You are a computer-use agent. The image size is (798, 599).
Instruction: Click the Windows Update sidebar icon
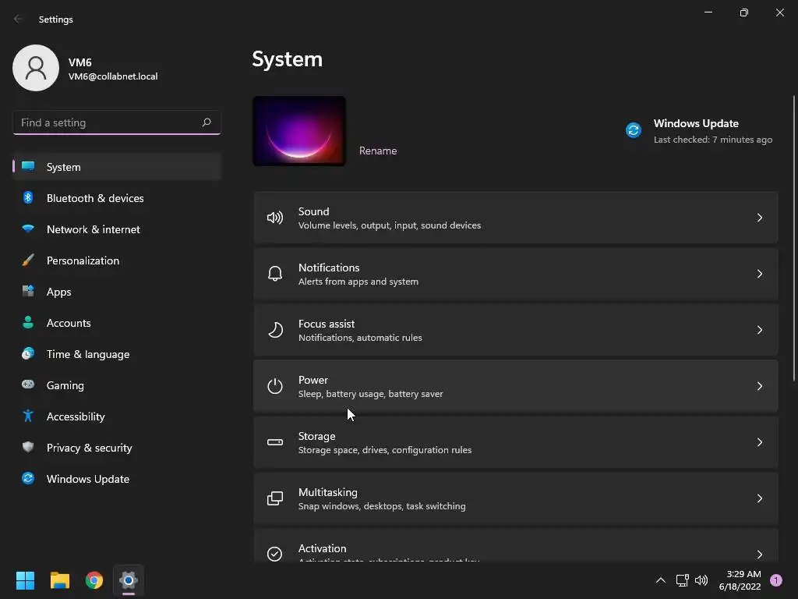point(28,478)
